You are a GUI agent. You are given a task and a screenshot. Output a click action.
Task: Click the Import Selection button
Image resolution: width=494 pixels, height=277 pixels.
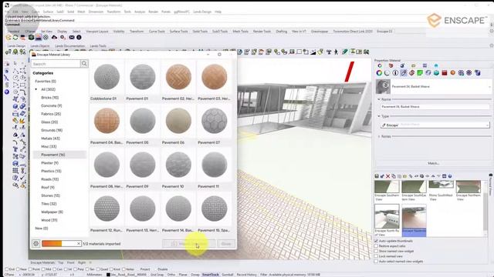pyautogui.click(x=188, y=244)
